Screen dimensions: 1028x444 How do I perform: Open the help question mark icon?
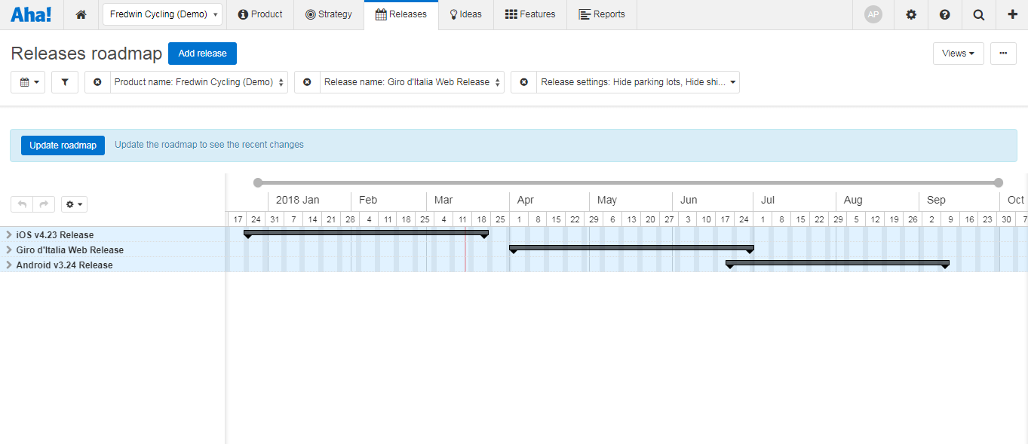945,14
